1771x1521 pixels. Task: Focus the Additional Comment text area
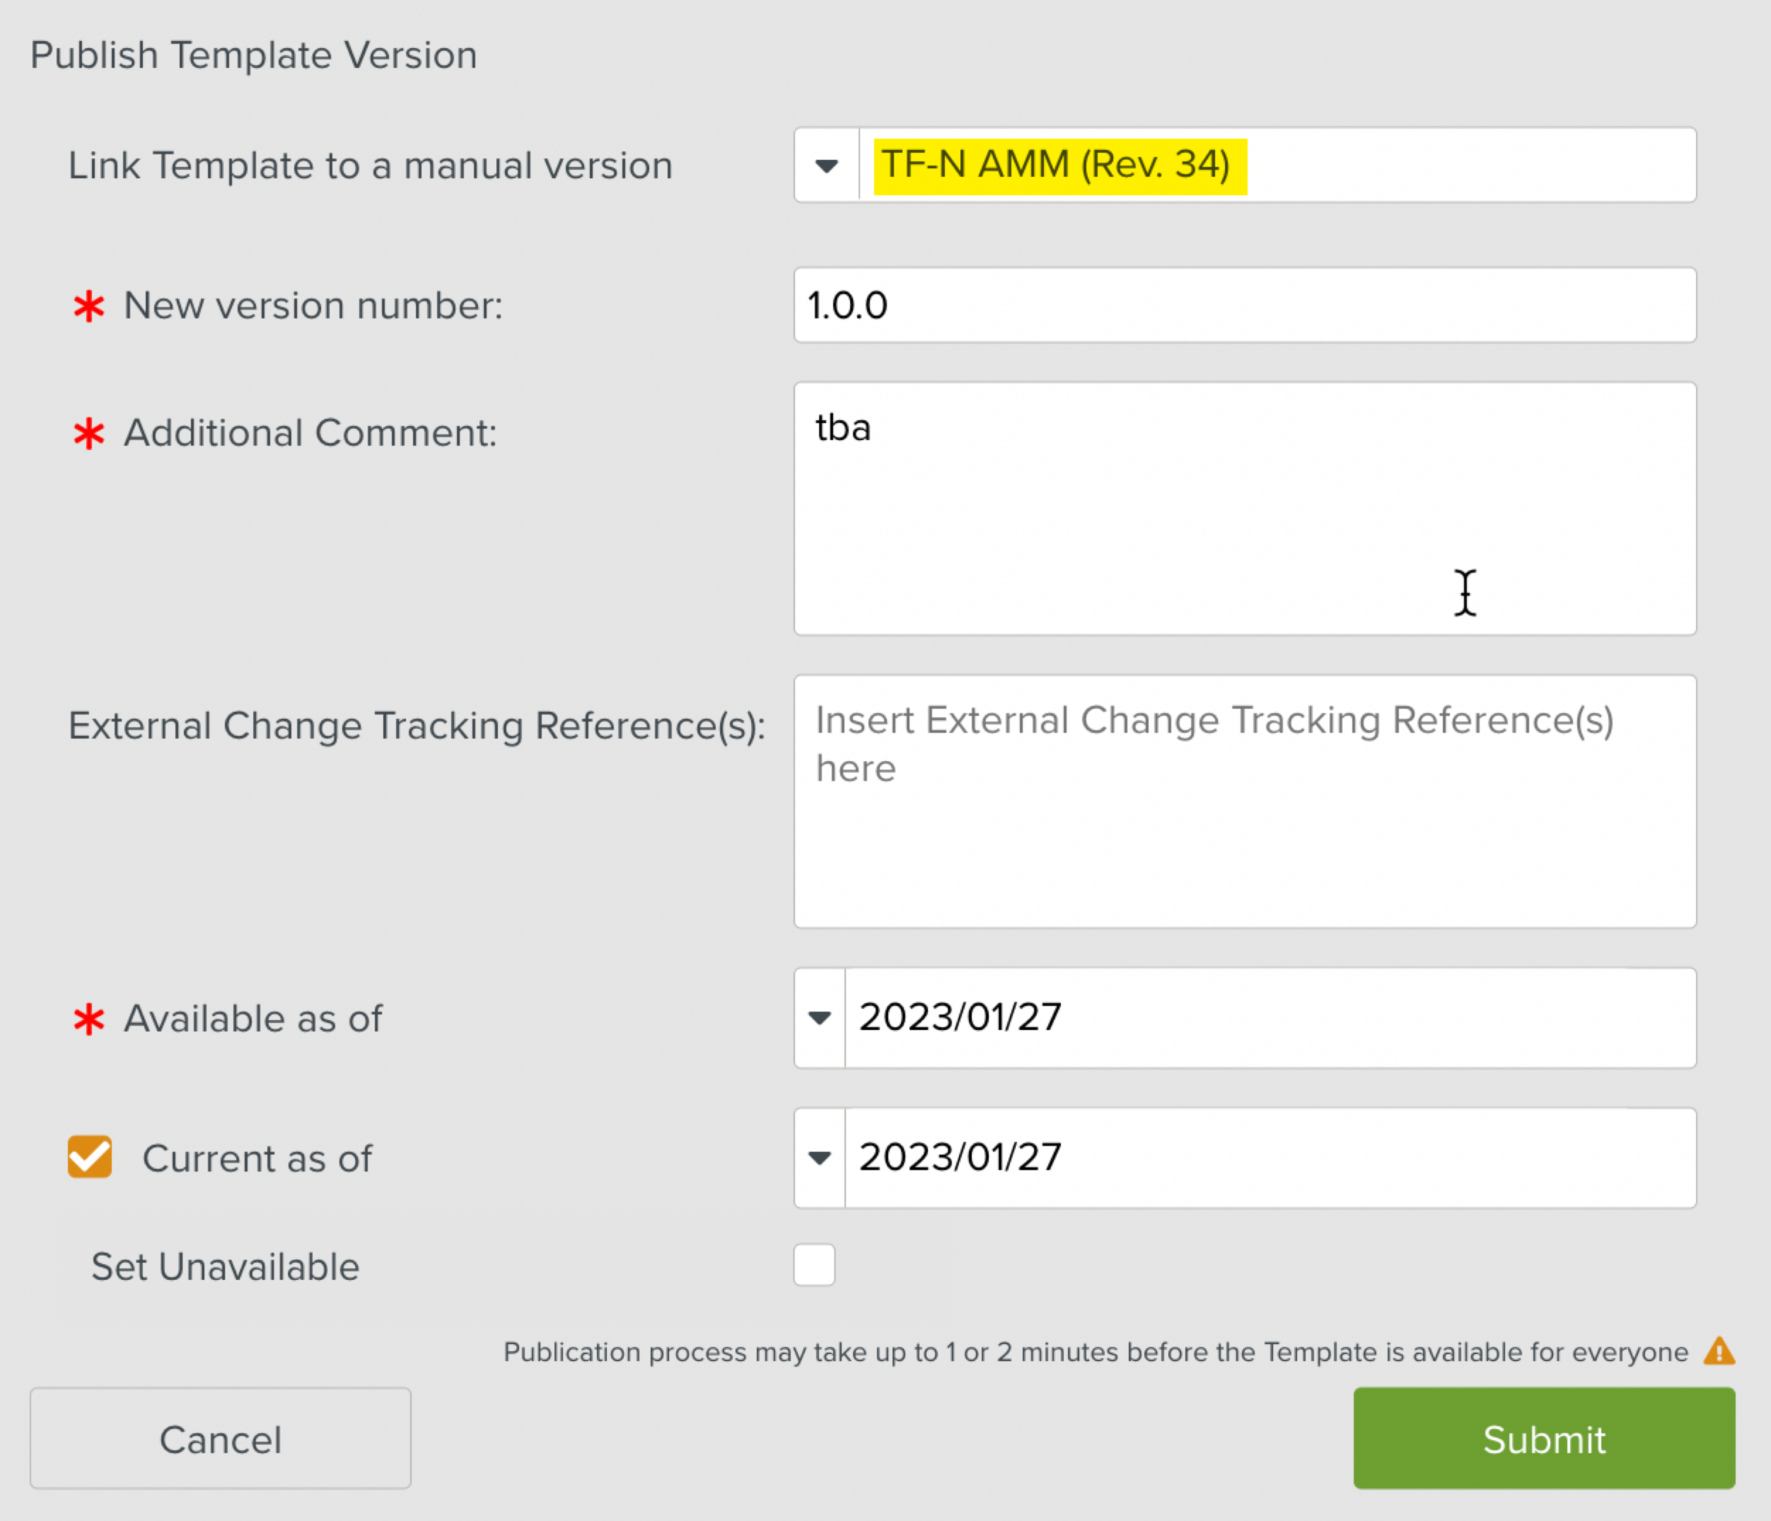(1245, 509)
